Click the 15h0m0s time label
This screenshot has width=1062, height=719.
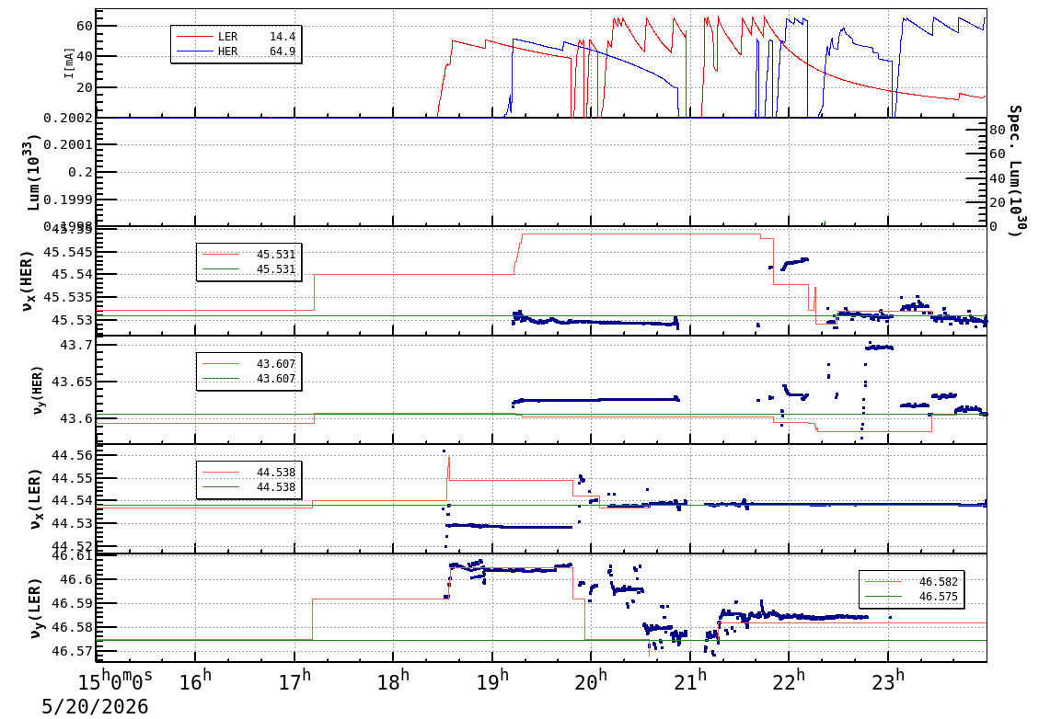click(117, 679)
